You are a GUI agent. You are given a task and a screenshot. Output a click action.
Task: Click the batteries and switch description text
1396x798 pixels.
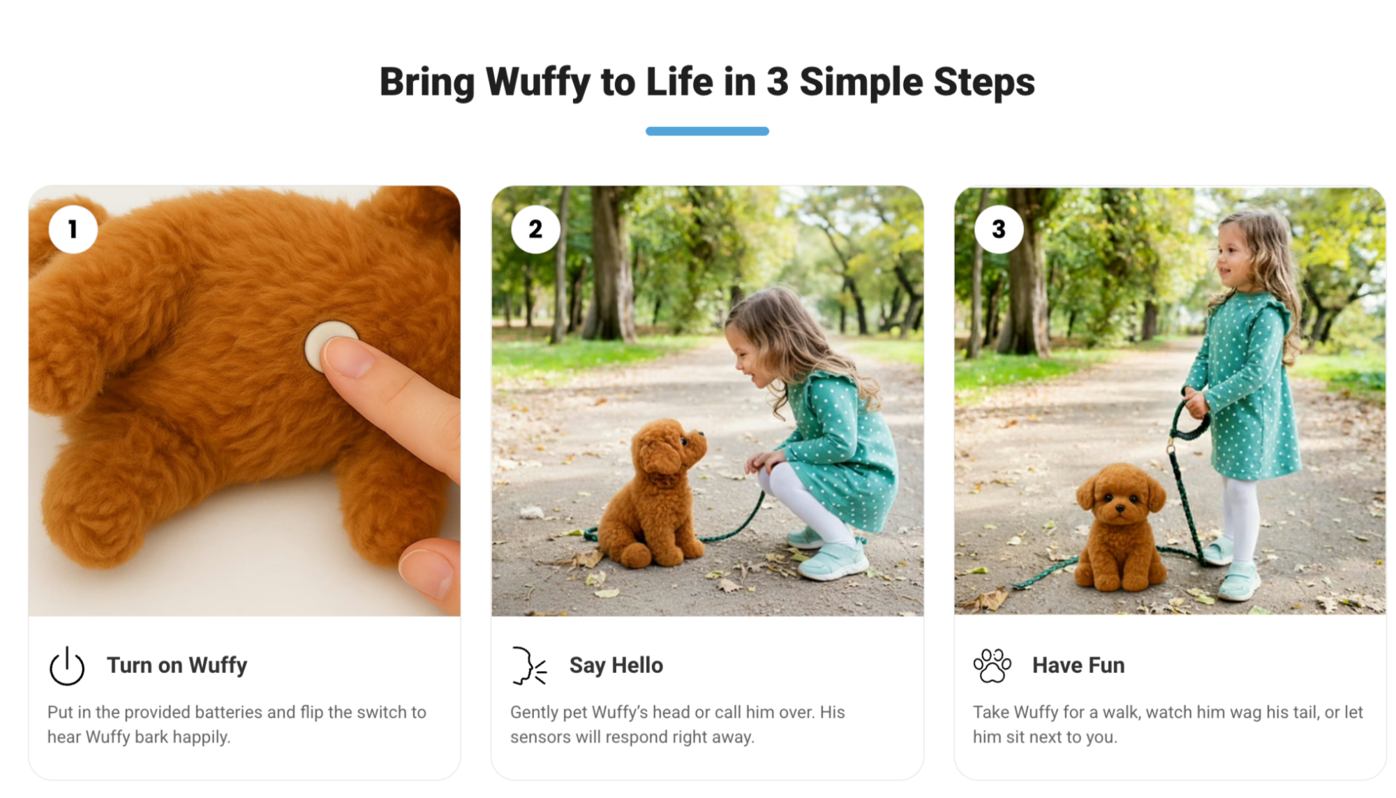237,725
